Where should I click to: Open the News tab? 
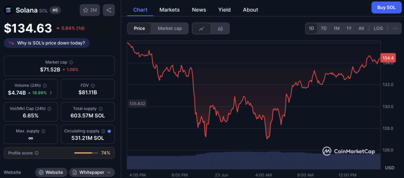click(199, 10)
